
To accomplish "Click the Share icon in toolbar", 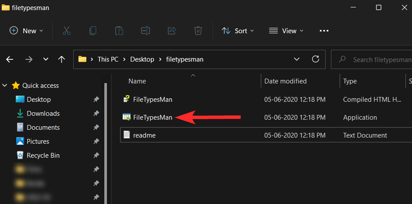I will tap(172, 31).
